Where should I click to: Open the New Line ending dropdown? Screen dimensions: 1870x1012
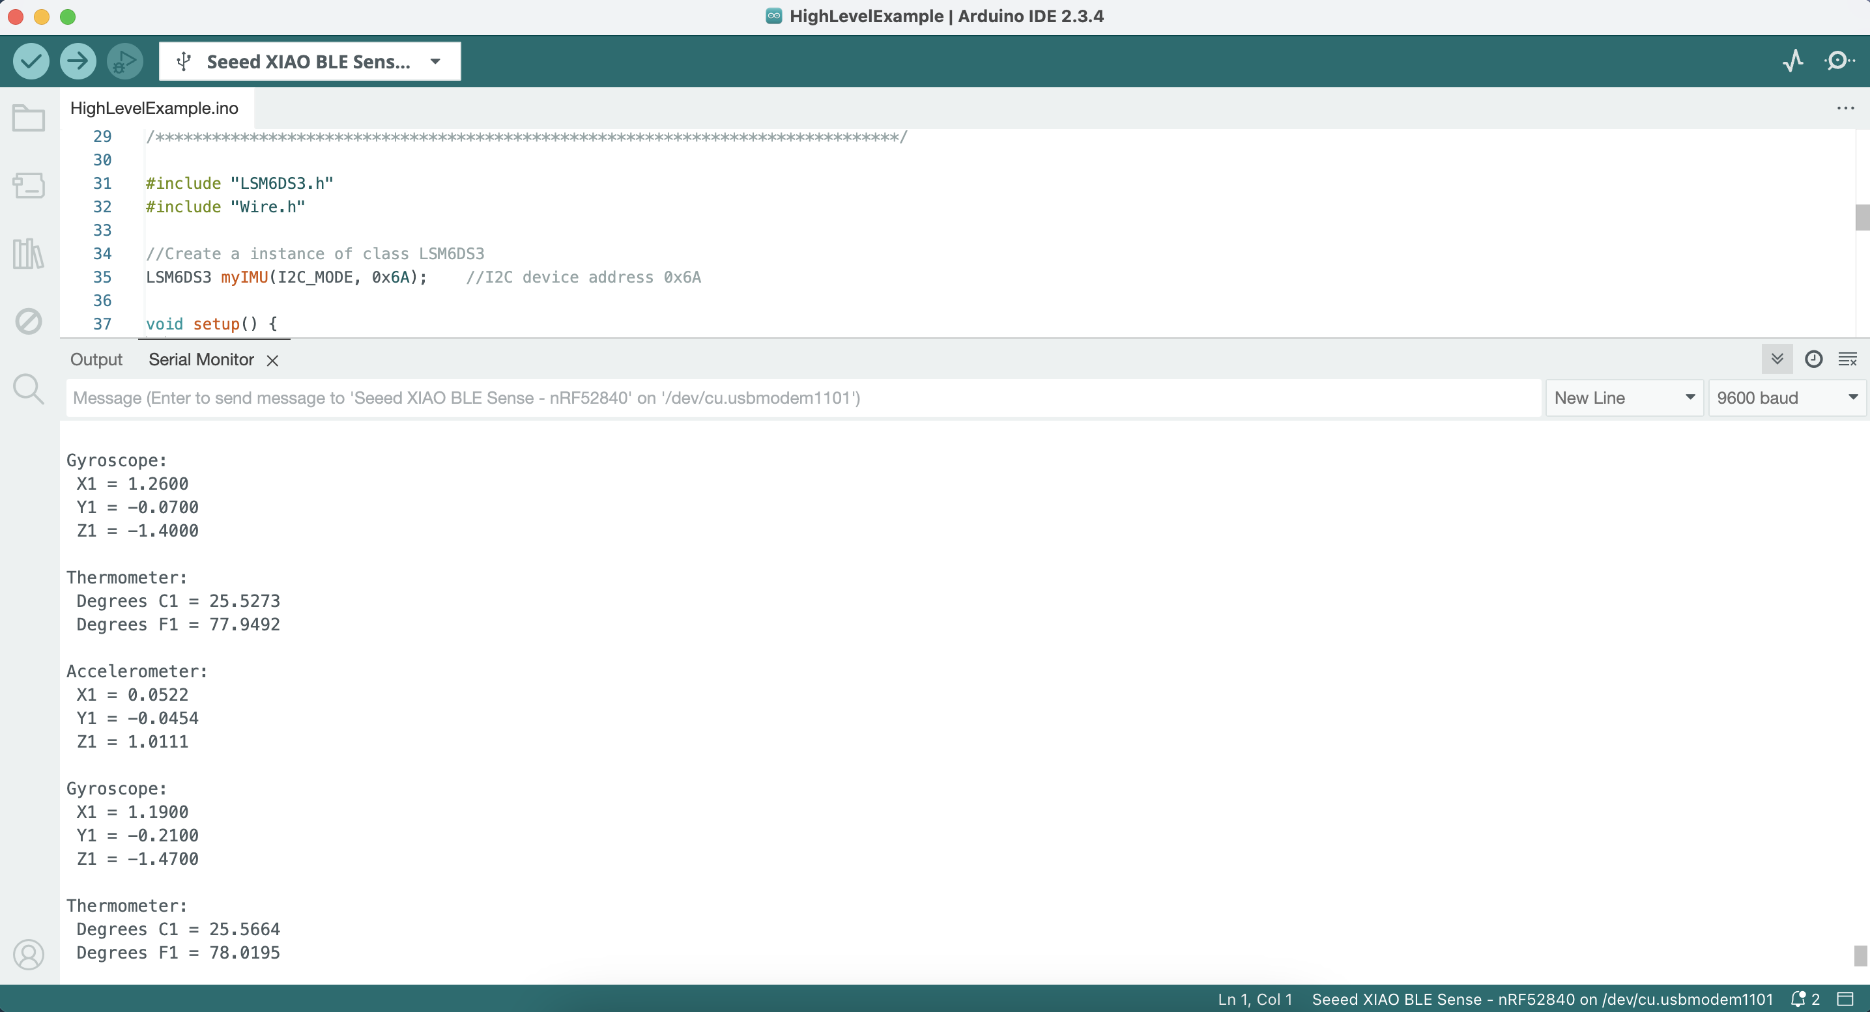coord(1624,397)
